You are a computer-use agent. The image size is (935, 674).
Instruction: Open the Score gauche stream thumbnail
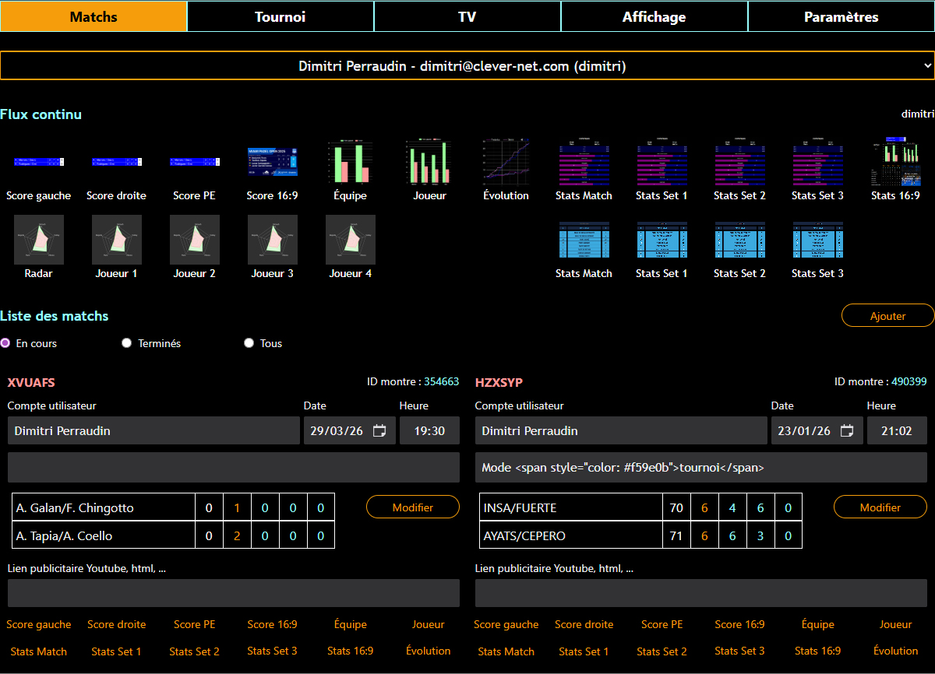click(39, 162)
